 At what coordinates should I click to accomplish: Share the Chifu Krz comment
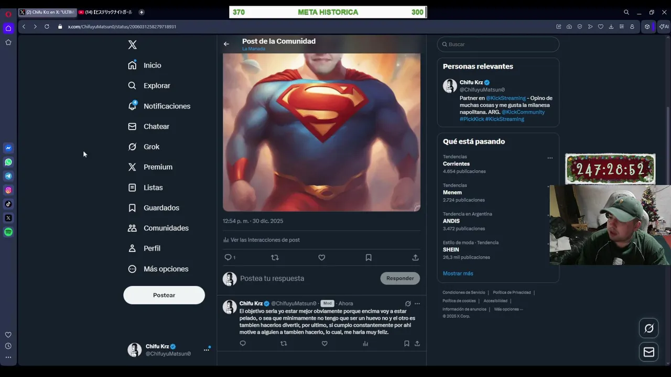(x=417, y=343)
